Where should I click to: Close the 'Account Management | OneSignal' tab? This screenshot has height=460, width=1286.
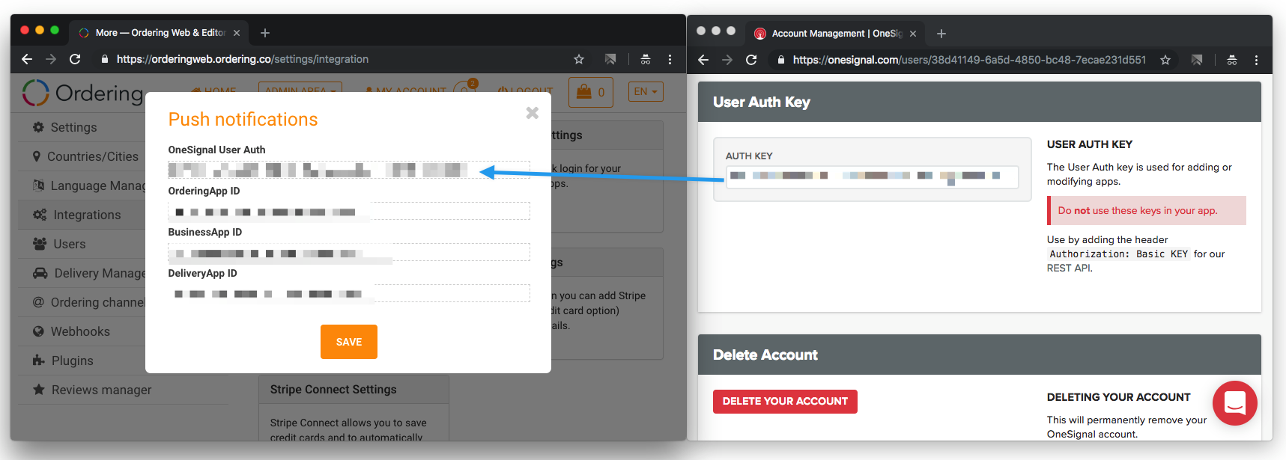tap(913, 34)
